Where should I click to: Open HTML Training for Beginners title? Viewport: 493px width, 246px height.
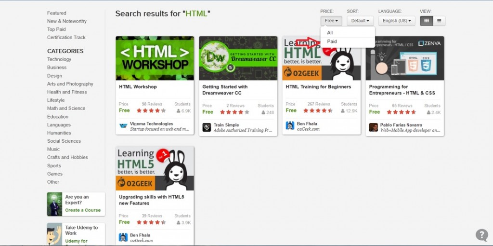point(318,87)
